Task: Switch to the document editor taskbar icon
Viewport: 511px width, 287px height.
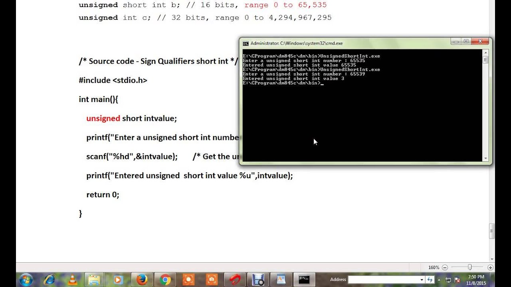Action: (281, 280)
